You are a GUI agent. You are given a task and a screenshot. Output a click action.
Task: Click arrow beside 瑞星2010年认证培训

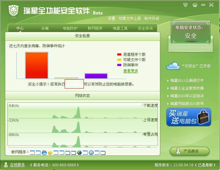pyautogui.click(x=168, y=96)
